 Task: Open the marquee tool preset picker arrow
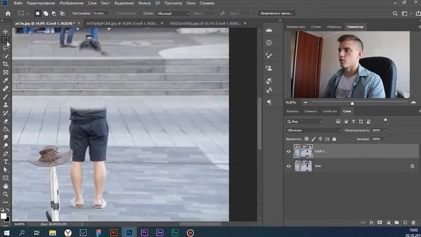click(28, 13)
